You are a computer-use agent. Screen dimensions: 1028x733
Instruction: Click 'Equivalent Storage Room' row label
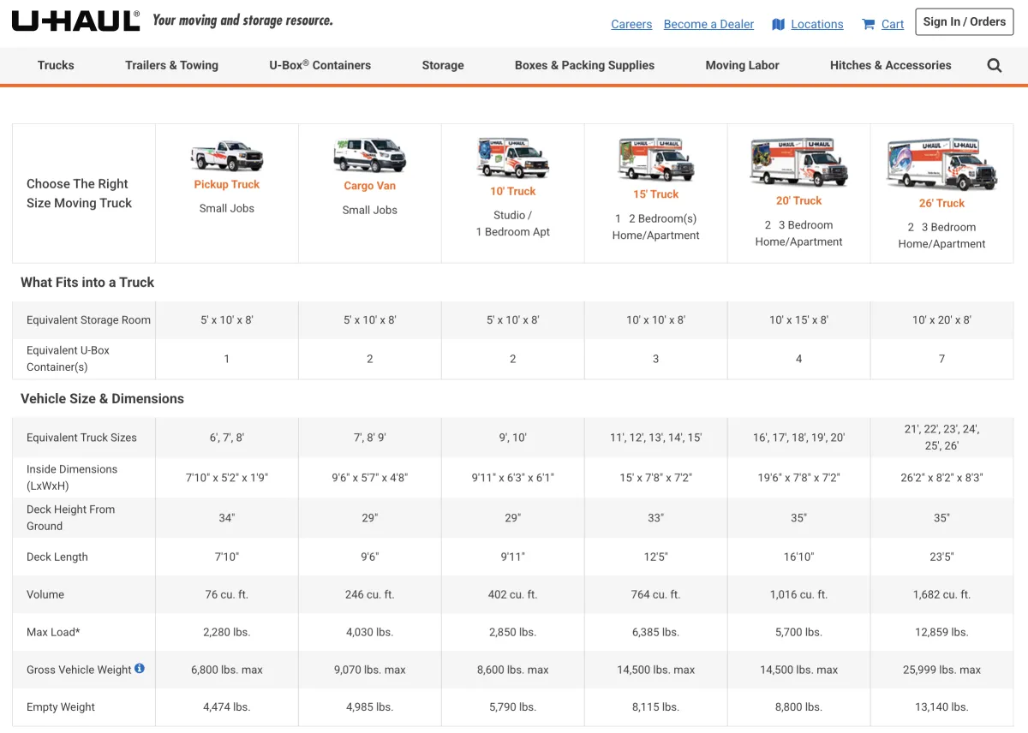(x=88, y=319)
